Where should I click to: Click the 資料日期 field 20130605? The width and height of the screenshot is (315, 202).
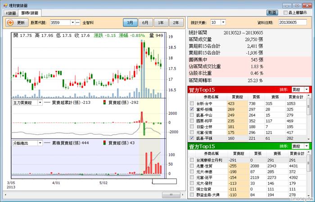(292, 22)
